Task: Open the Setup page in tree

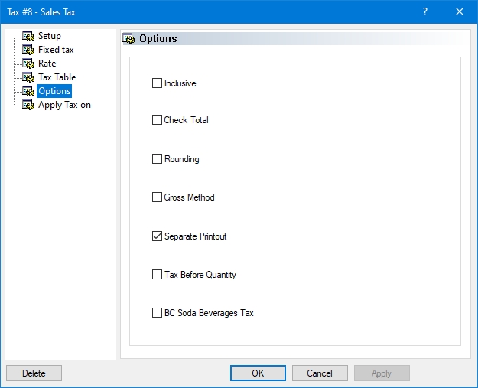Action: [x=50, y=36]
